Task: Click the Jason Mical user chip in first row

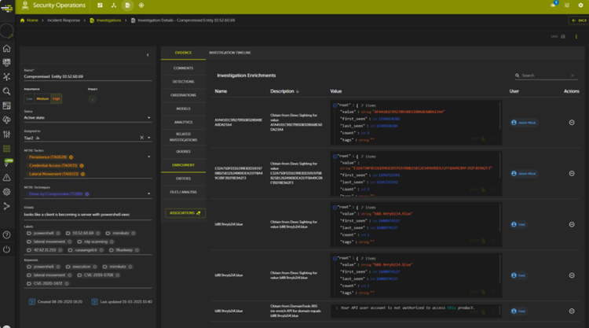Action: pyautogui.click(x=524, y=123)
